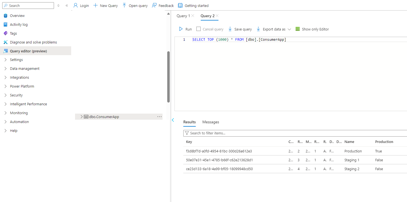Open the Getting started book icon

180,6
